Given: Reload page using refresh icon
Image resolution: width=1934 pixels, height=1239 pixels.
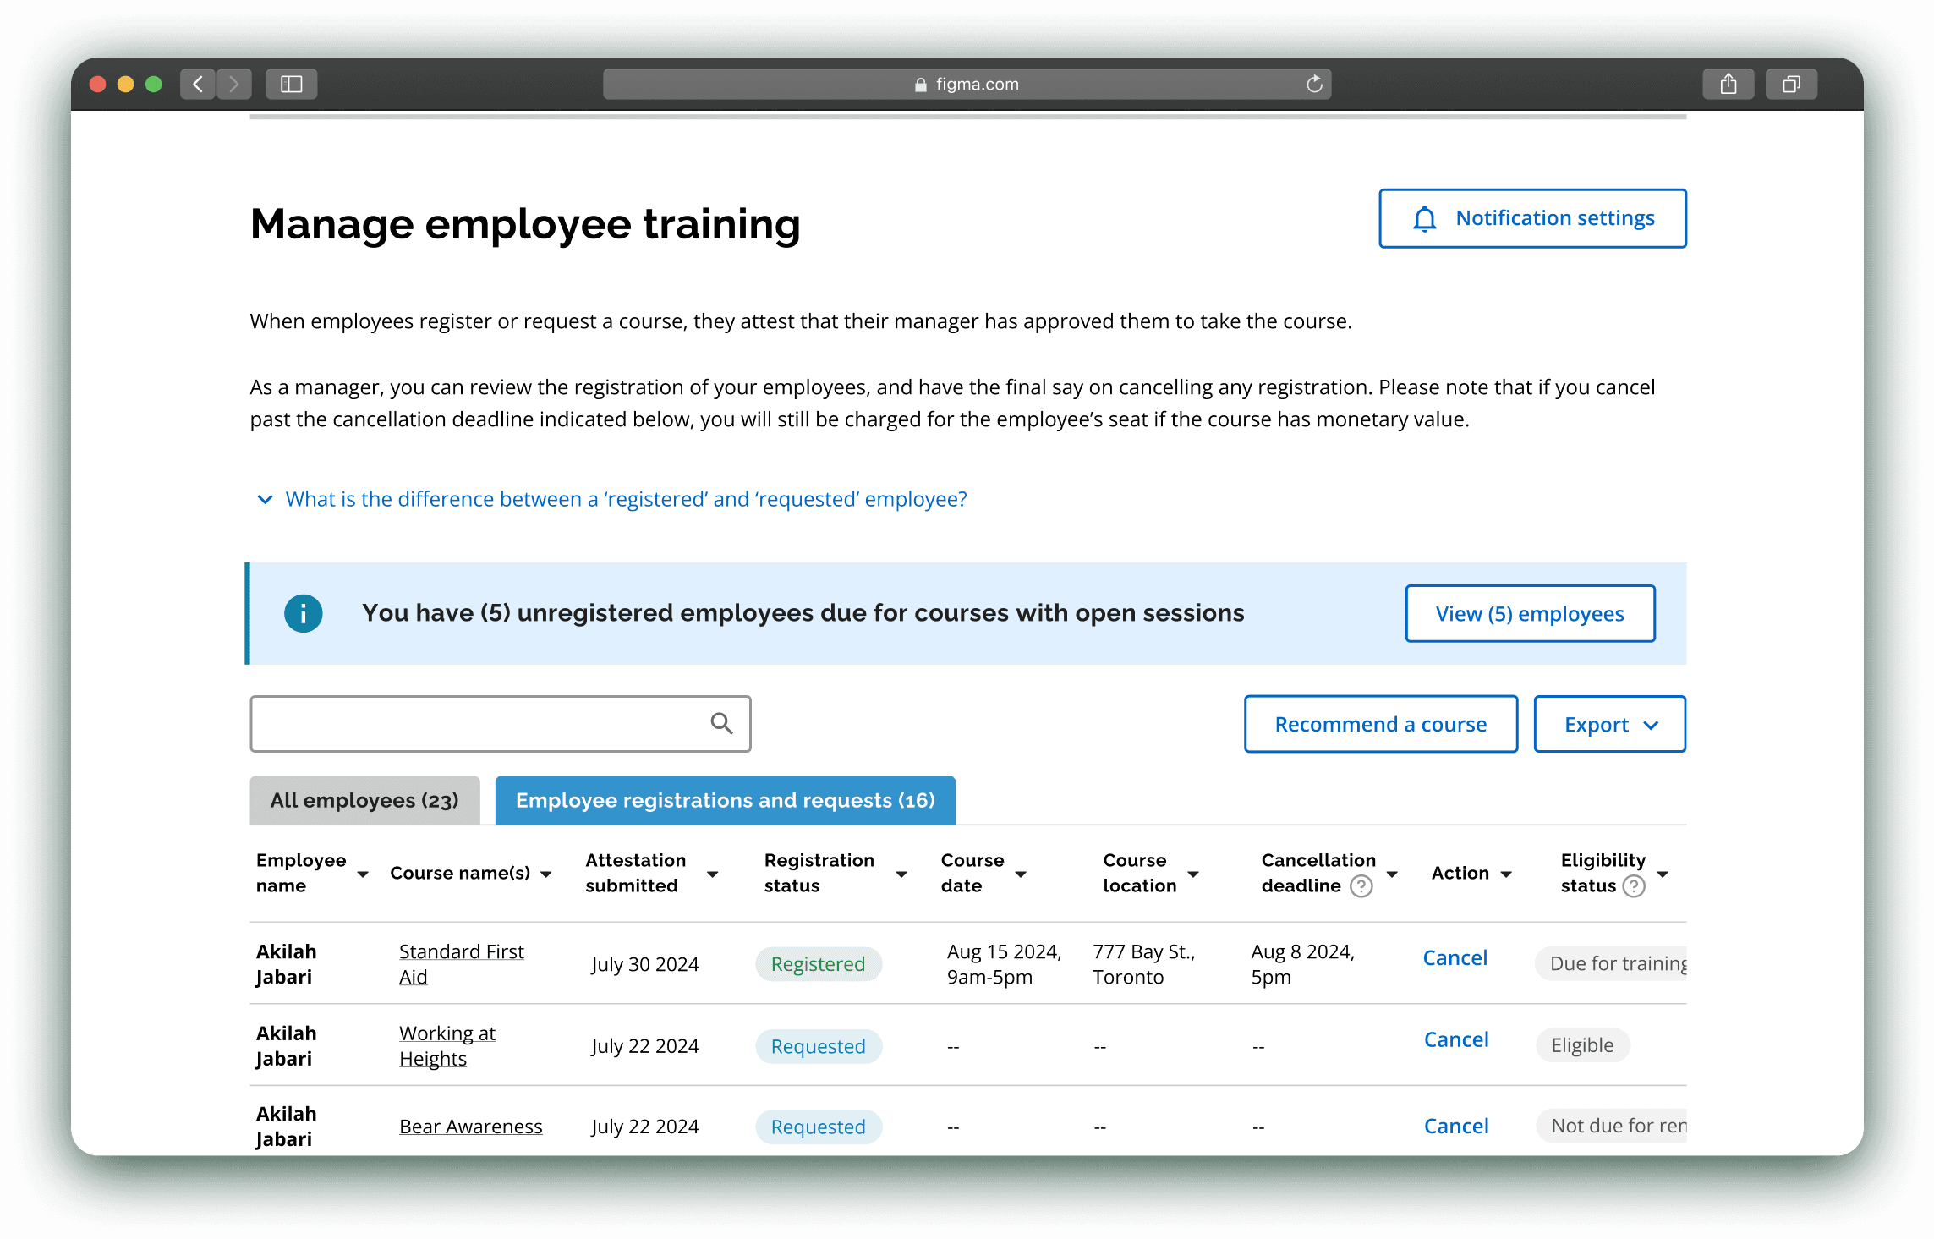Looking at the screenshot, I should coord(1313,84).
